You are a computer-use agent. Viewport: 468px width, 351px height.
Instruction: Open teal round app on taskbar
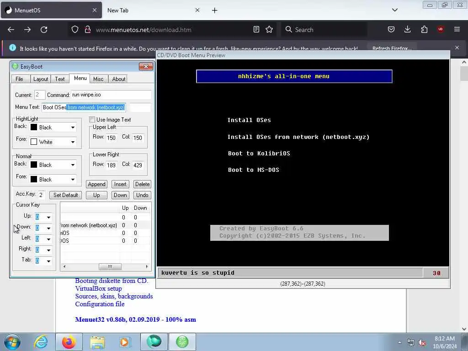(154, 342)
